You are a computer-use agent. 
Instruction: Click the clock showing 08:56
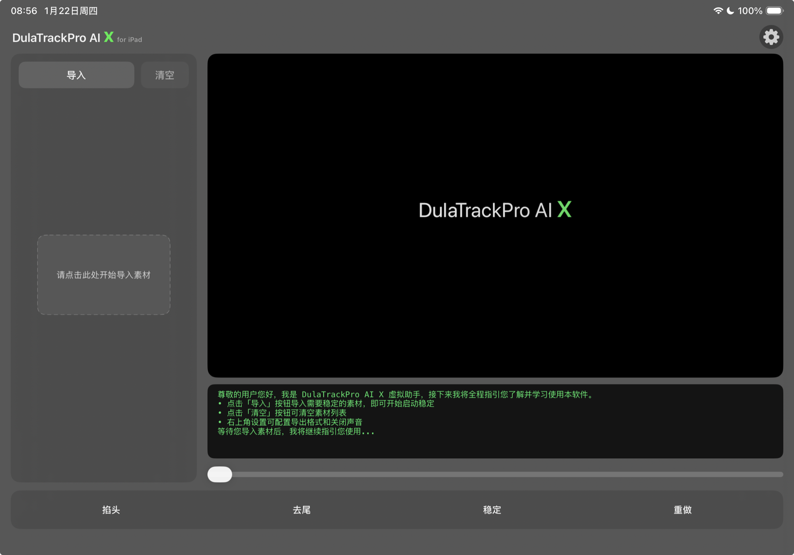24,10
